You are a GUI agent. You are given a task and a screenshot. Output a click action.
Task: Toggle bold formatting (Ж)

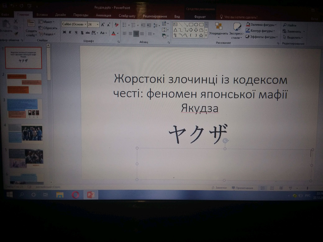[64, 33]
